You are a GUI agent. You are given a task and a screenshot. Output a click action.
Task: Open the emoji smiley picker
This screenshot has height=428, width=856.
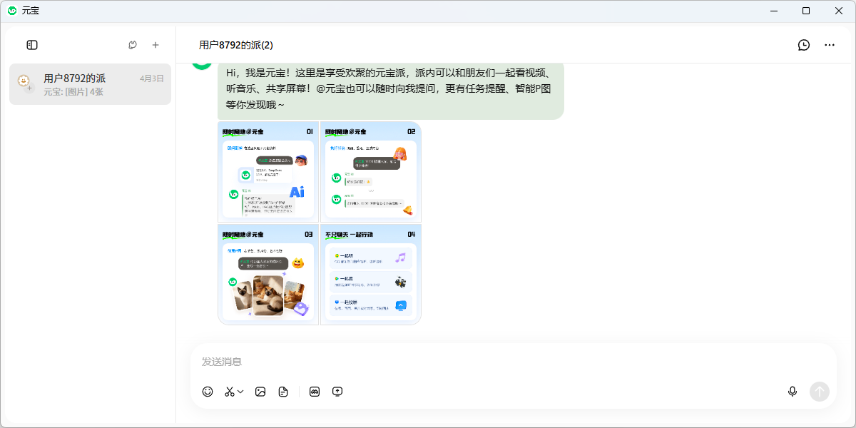tap(208, 392)
